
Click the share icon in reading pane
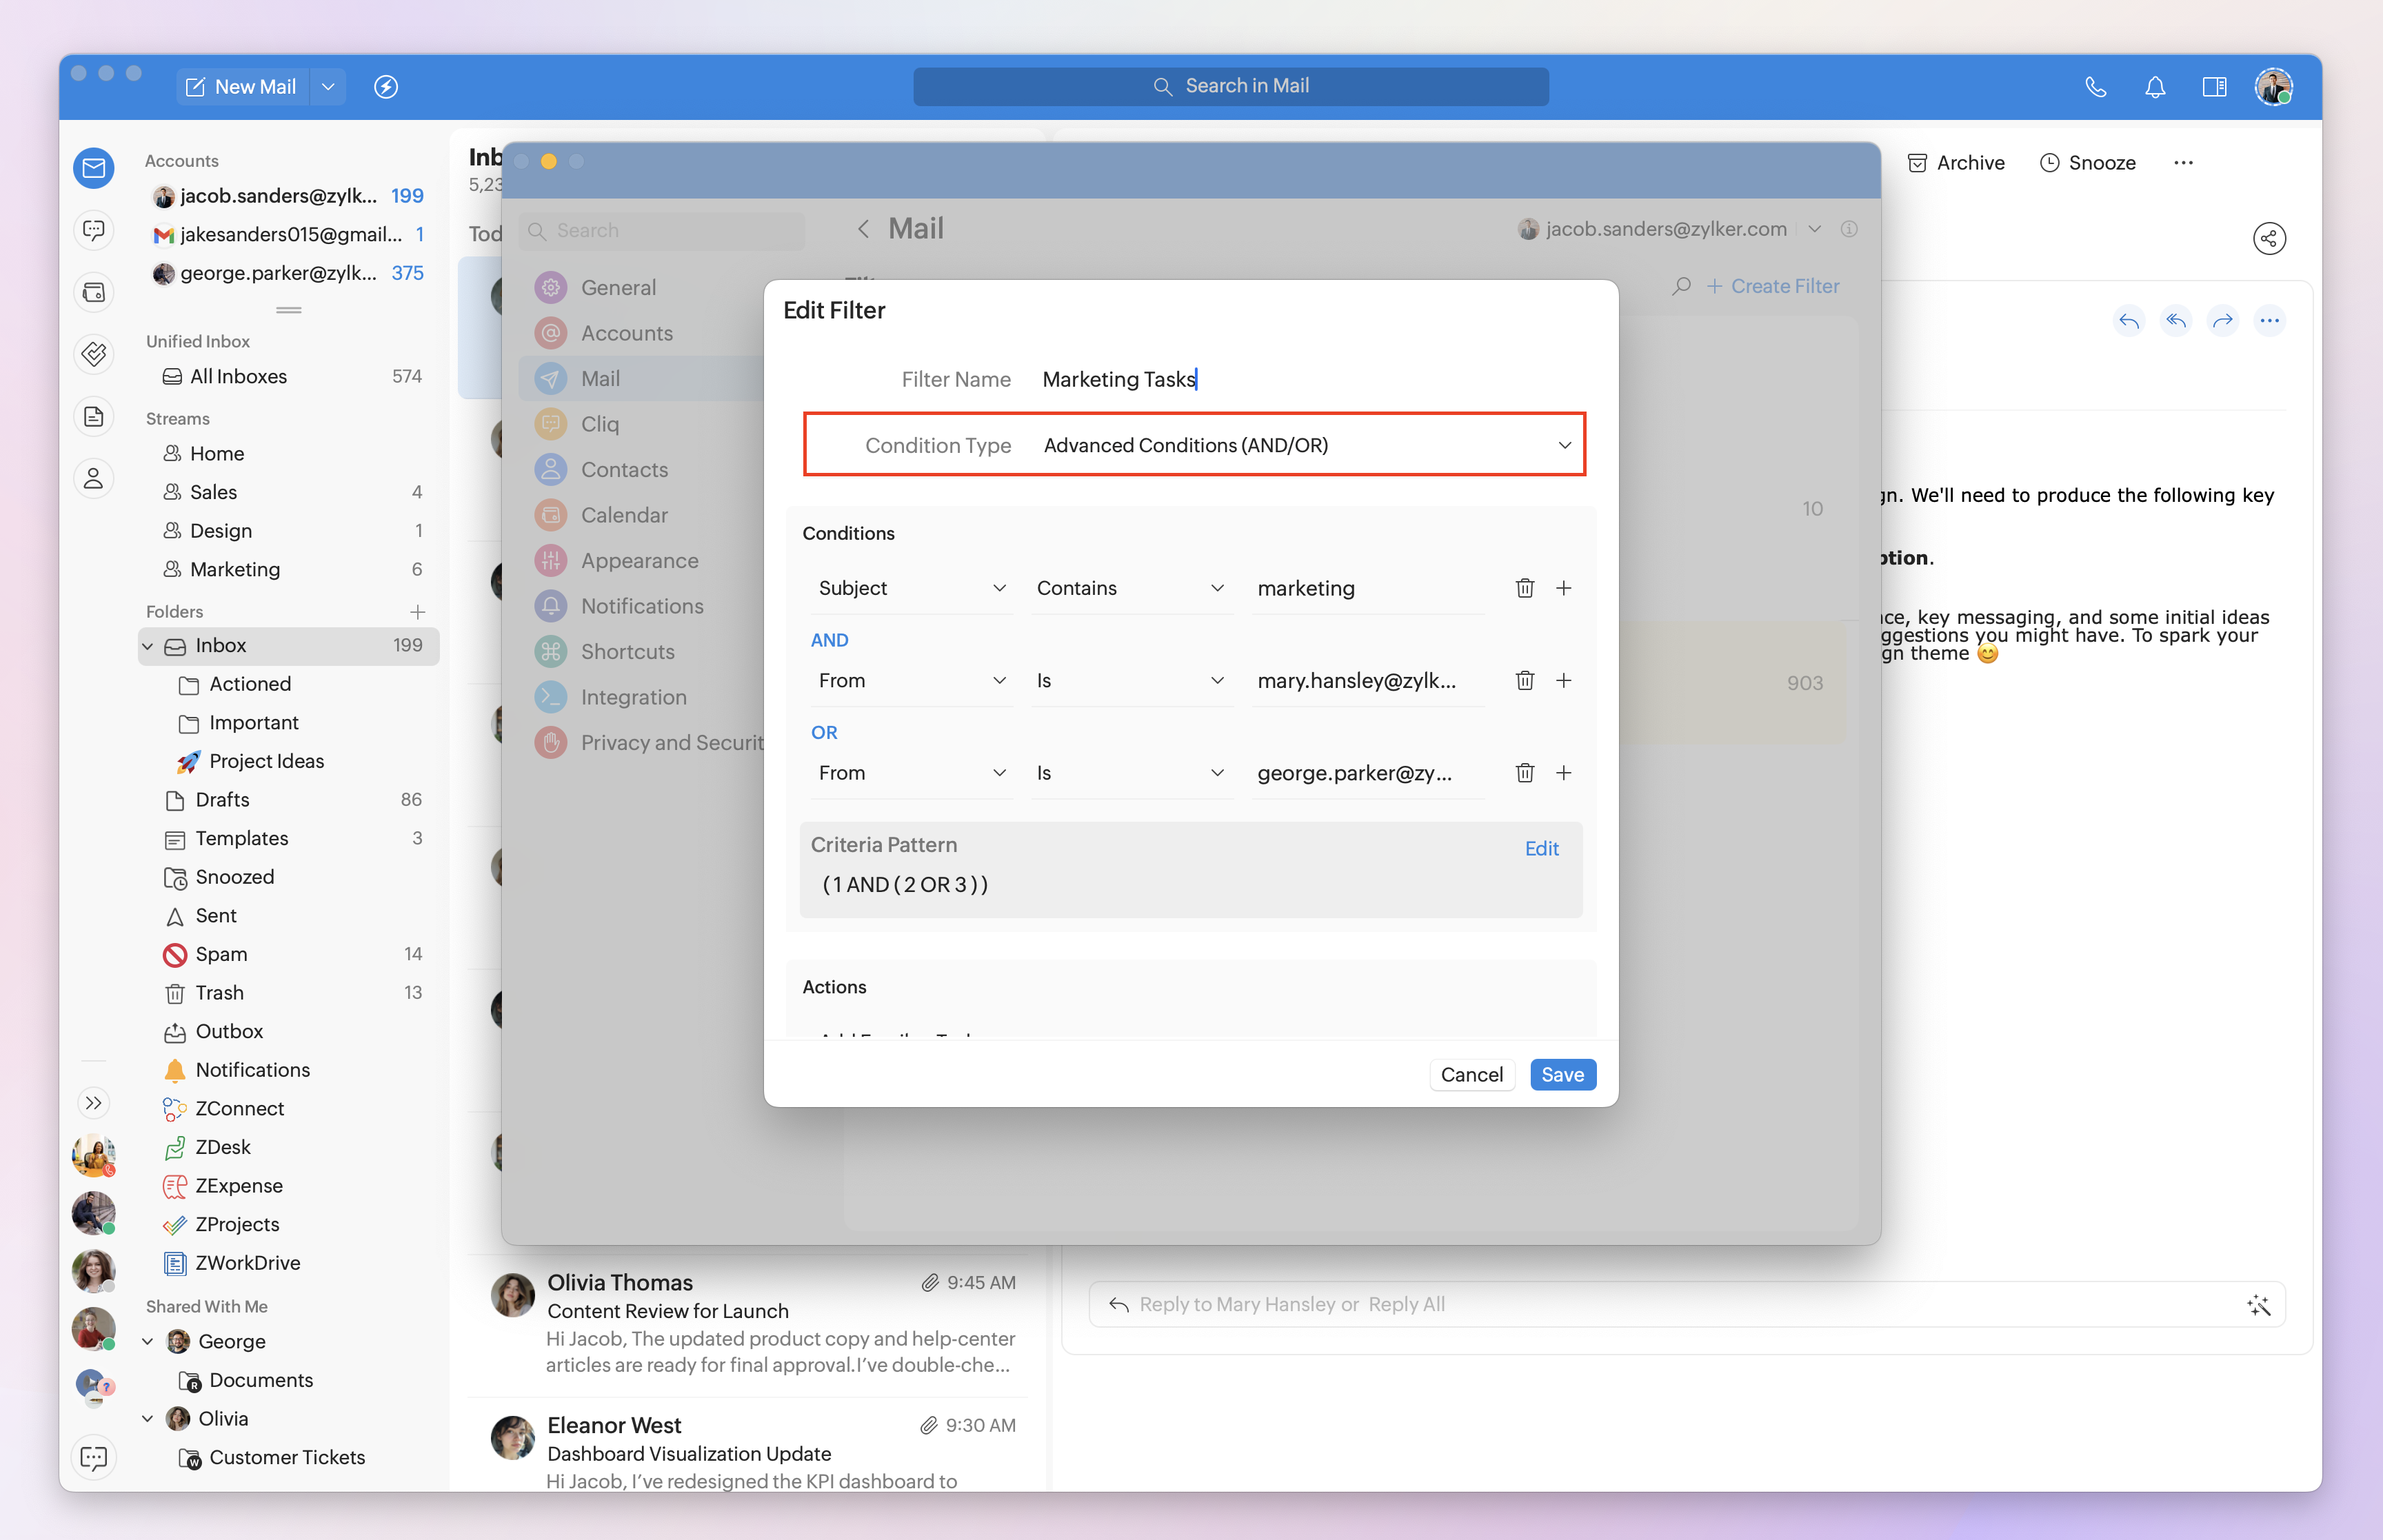2269,238
